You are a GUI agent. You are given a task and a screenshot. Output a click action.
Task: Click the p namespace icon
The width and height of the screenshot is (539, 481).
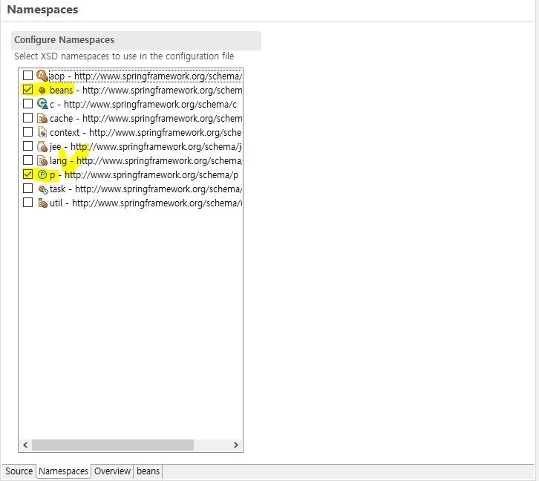pyautogui.click(x=42, y=174)
